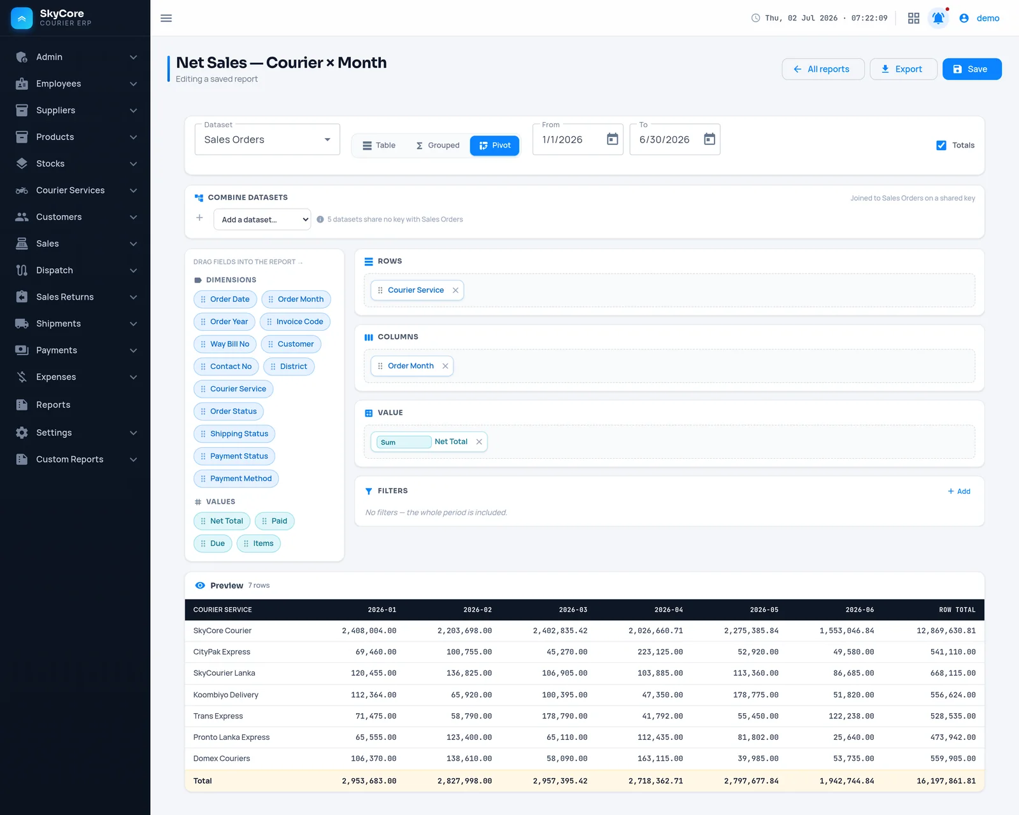The width and height of the screenshot is (1019, 815).
Task: Open calendar picker for To date
Action: (709, 139)
